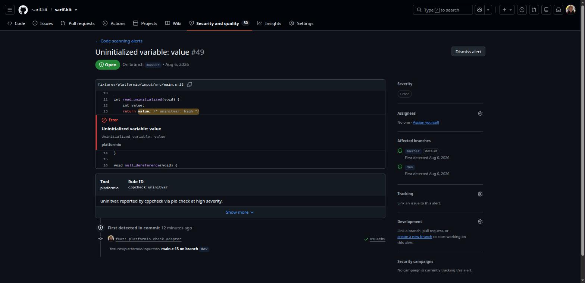Open the Create new plus dropdown
This screenshot has height=283, width=585.
[507, 10]
